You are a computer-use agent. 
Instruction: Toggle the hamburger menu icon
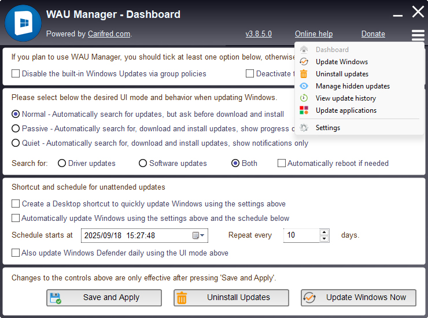pos(418,35)
